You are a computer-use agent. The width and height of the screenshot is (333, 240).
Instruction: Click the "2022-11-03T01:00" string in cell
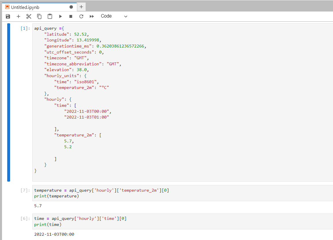(87, 117)
